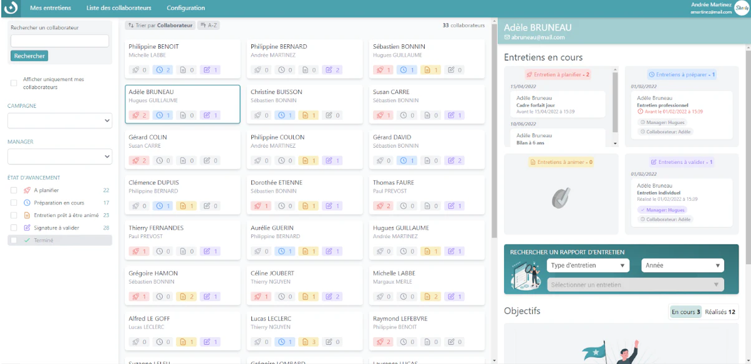Click purple signature badge on Céline JOUBERT card
Screen dimensions: 751x364
(x=332, y=297)
